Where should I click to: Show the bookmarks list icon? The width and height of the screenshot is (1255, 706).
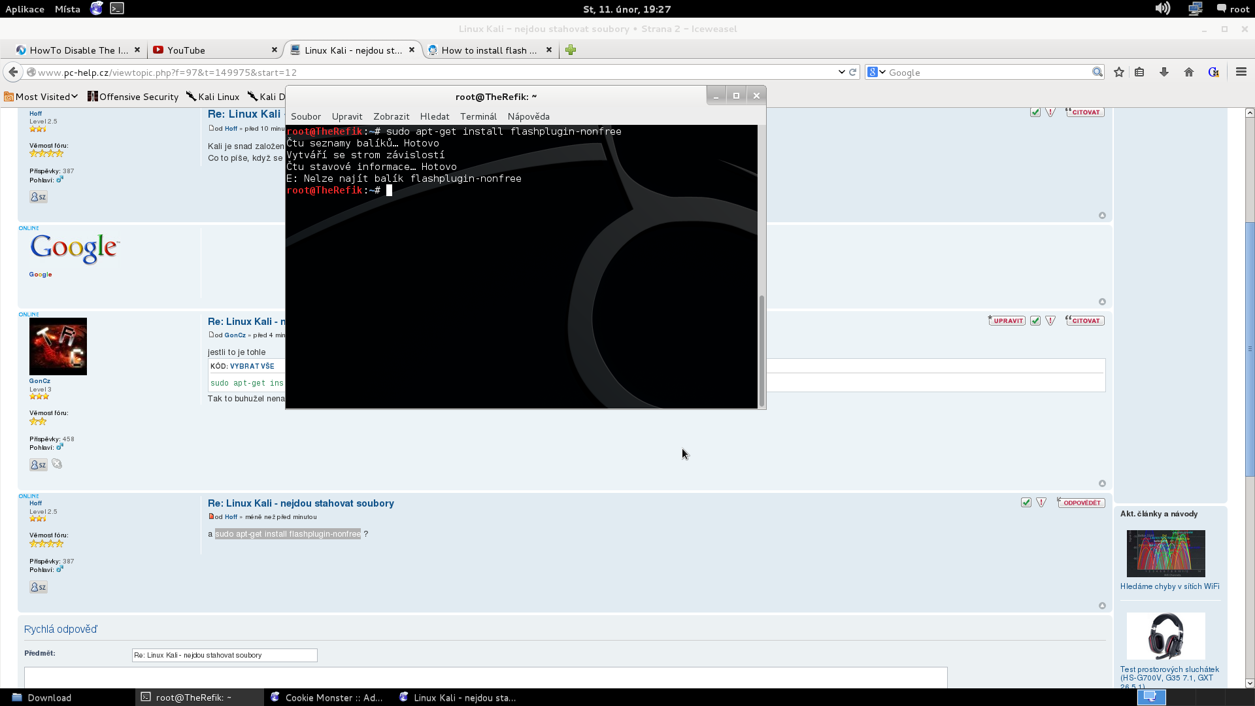(x=1139, y=73)
